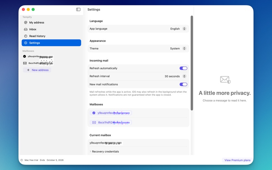Click View Premium plans link
The height and width of the screenshot is (170, 272).
point(237,160)
